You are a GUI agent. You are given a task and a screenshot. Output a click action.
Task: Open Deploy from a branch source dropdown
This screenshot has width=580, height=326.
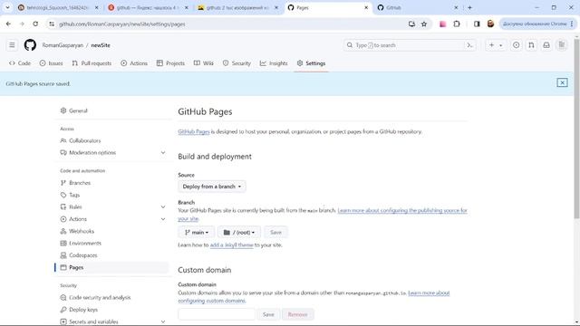(212, 187)
